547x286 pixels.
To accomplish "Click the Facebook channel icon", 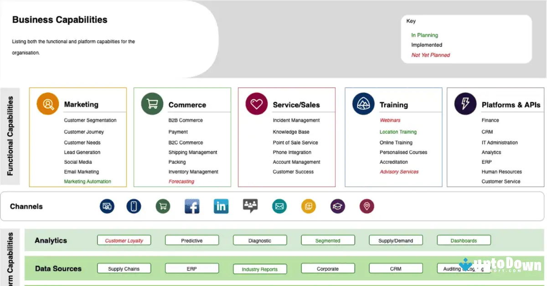I will point(192,206).
